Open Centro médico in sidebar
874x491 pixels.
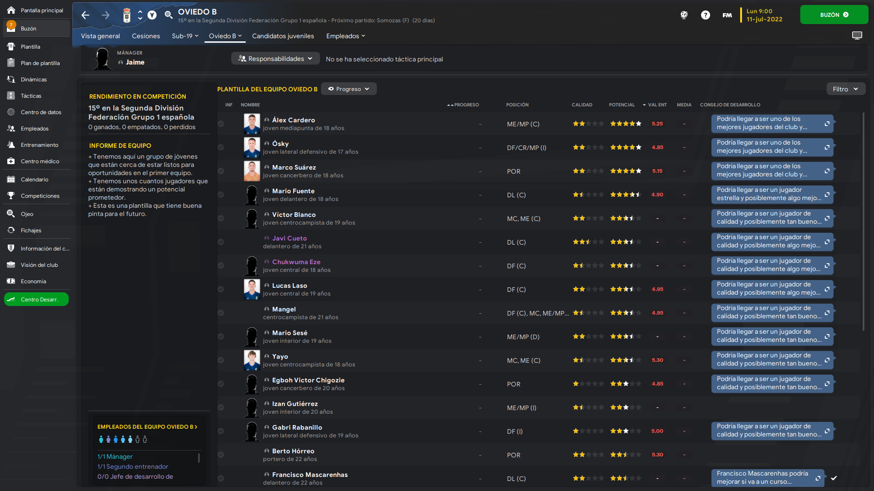39,161
